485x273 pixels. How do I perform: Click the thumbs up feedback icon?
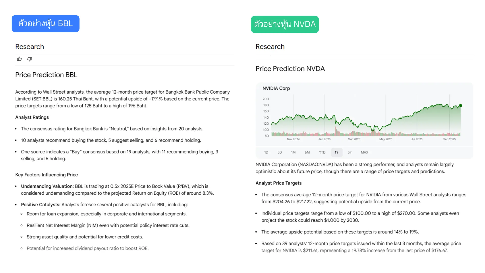click(19, 59)
